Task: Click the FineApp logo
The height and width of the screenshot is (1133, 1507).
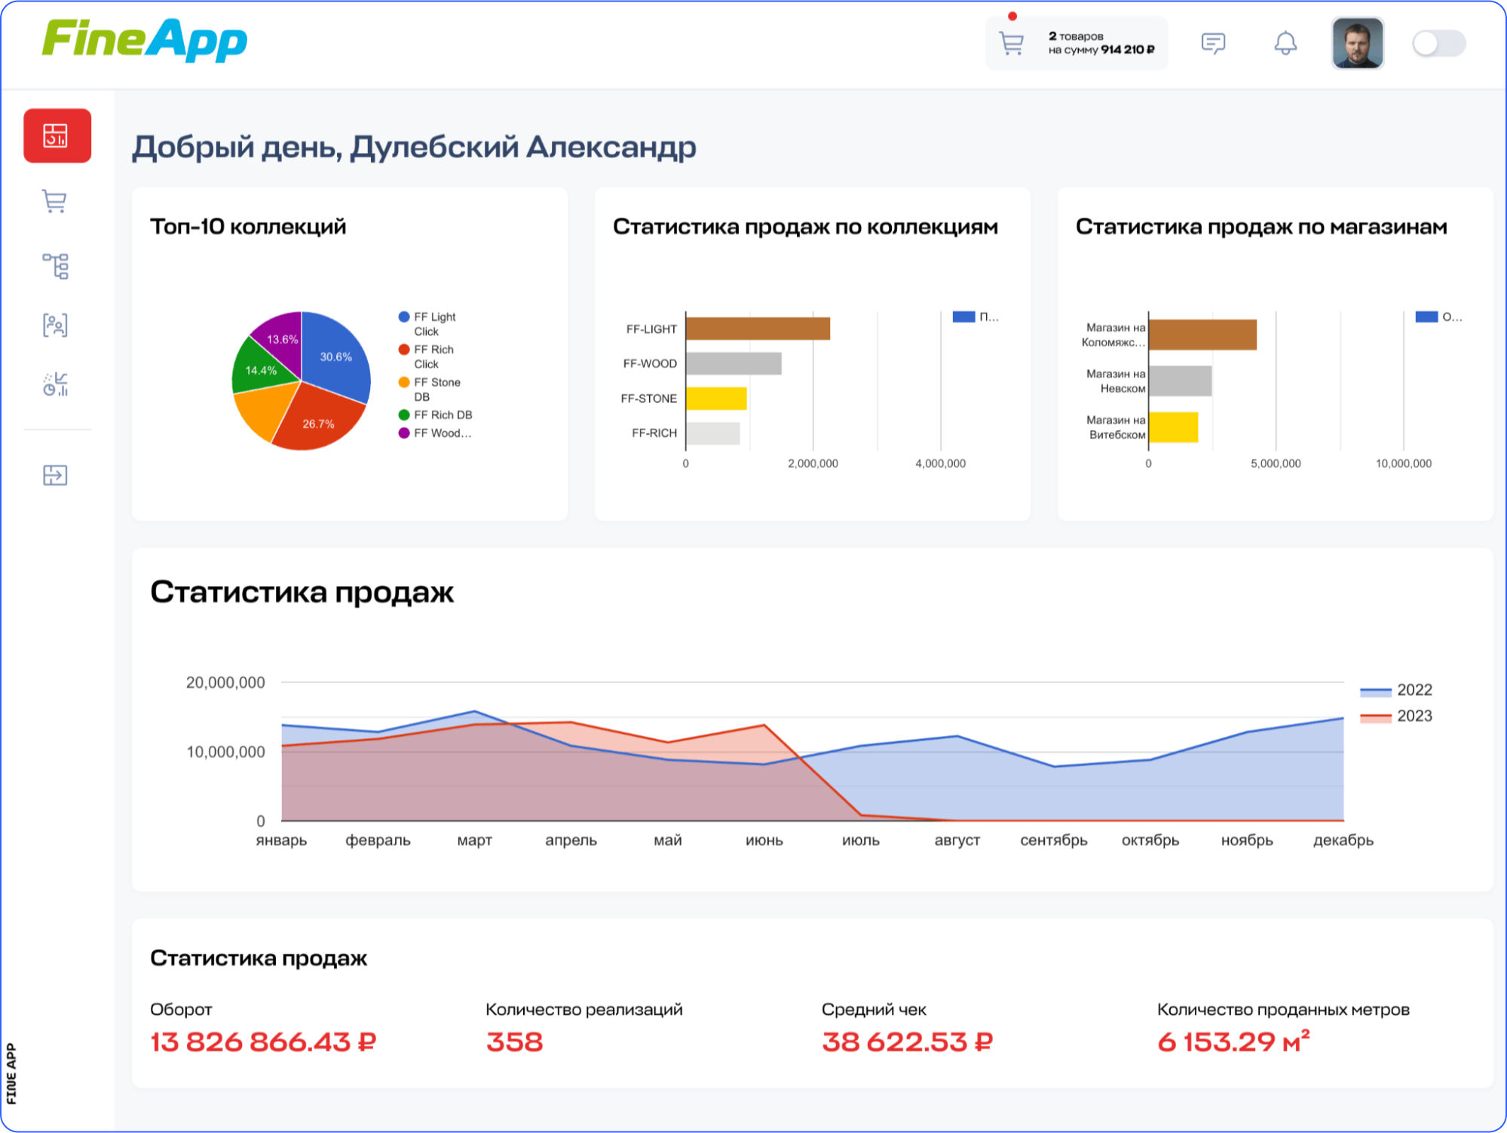Action: pyautogui.click(x=145, y=39)
